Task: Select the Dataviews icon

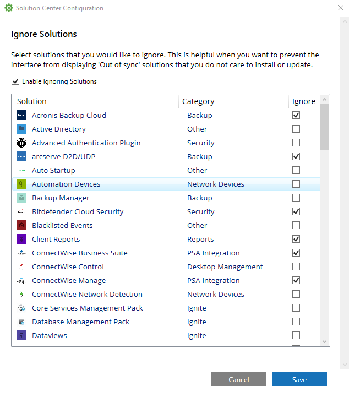Action: click(21, 336)
